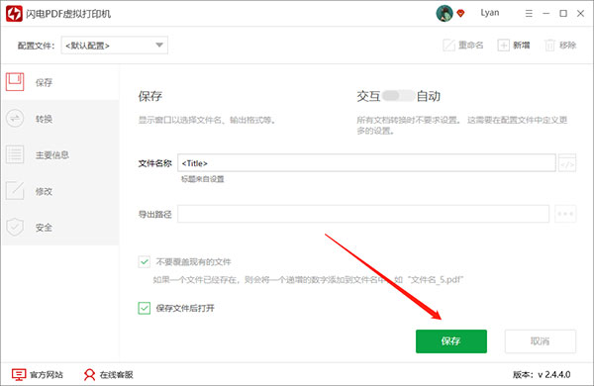594x386 pixels.
Task: Open the user avatar profile picture
Action: point(444,14)
